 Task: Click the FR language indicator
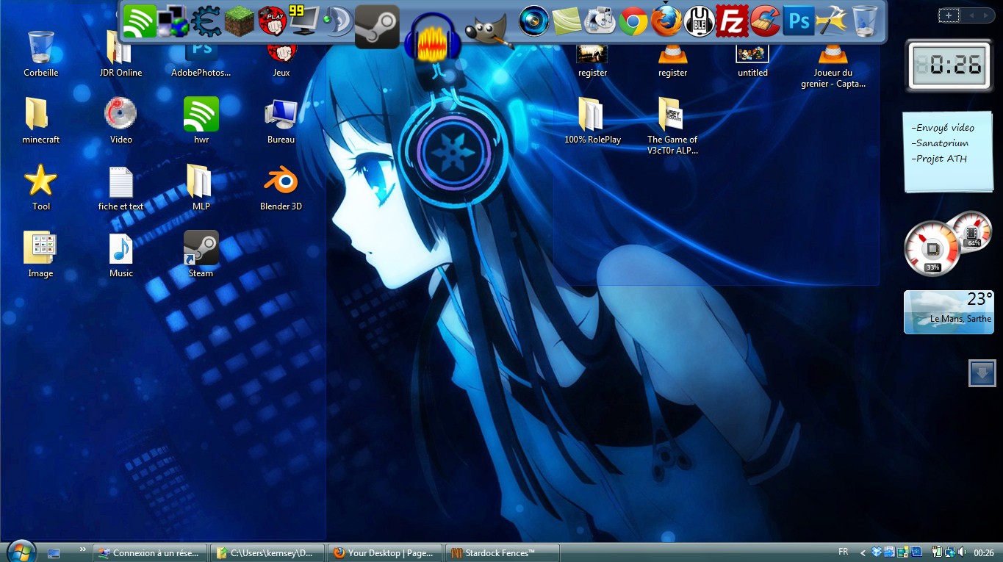point(843,552)
